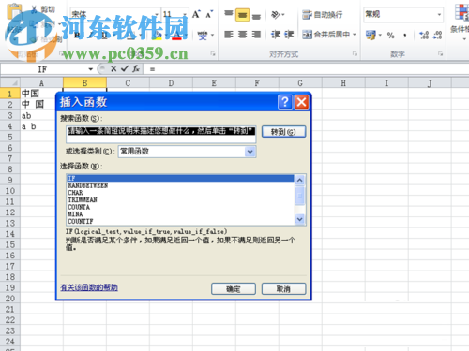
Task: Open the 常规 number format dropdown
Action: (x=439, y=14)
